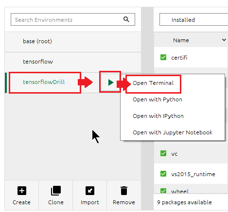Toggle the wheel package checkbox
Image resolution: width=228 pixels, height=212 pixels.
point(163,191)
